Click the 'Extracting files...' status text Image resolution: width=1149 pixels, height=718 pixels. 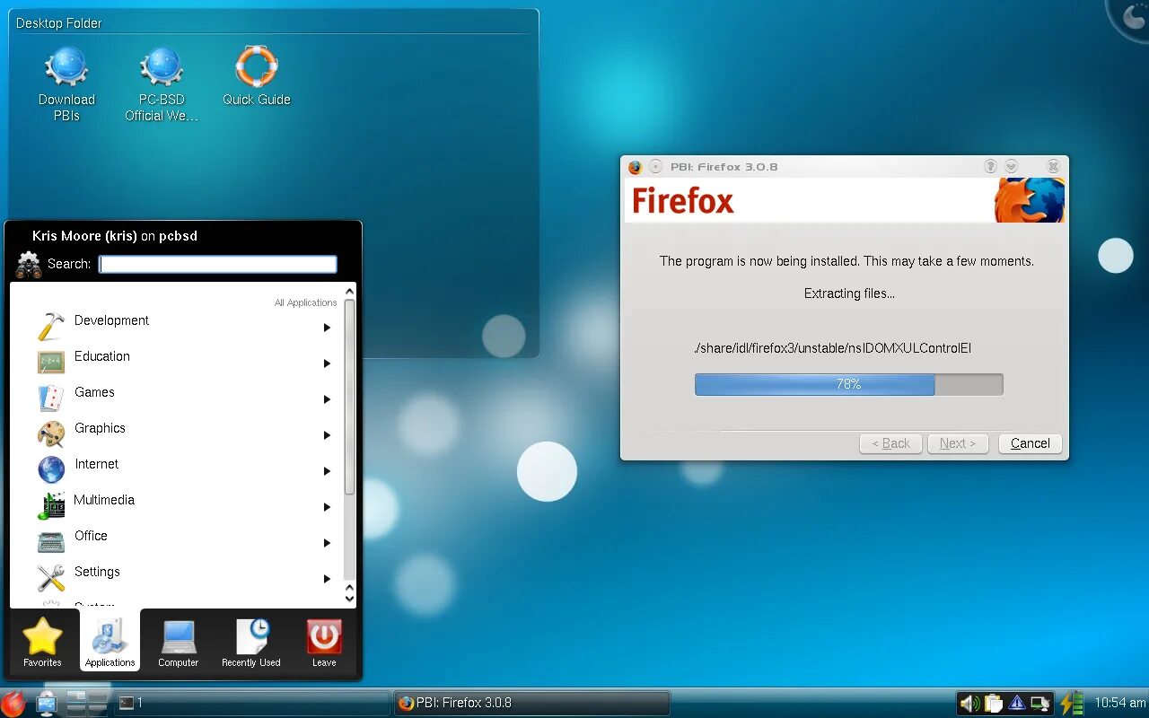[x=849, y=293]
